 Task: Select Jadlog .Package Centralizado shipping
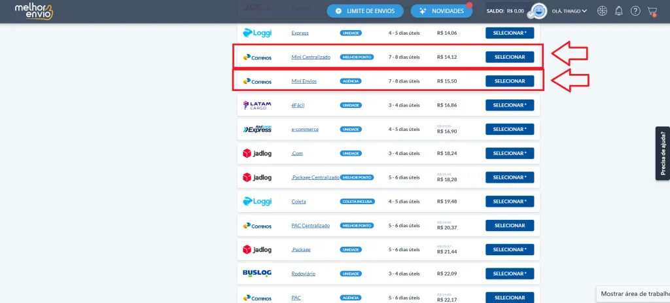(510, 177)
